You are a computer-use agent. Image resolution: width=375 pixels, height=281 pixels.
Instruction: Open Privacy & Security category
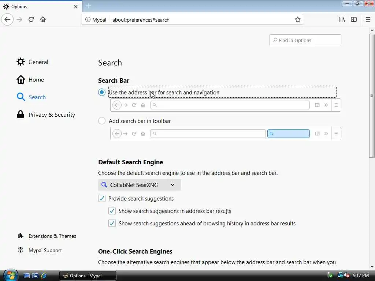46,115
